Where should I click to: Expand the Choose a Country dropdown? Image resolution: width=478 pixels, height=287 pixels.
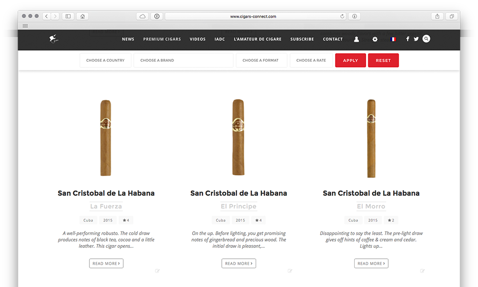click(x=106, y=60)
